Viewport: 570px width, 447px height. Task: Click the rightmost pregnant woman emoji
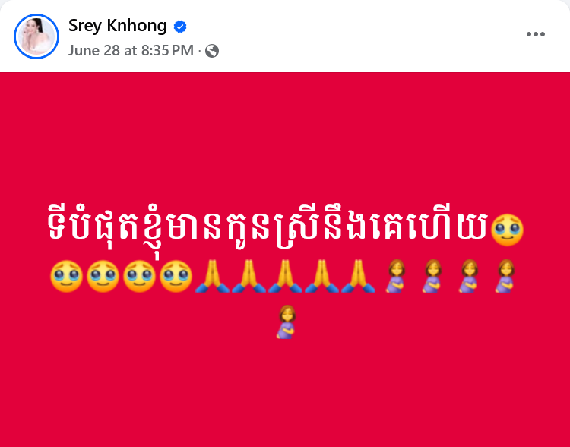(505, 276)
